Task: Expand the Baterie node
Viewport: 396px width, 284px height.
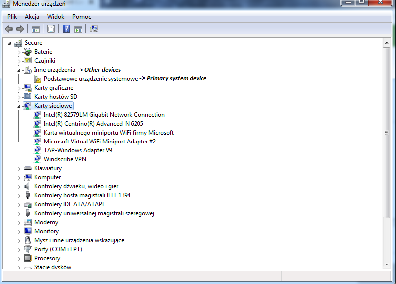Action: pos(19,52)
